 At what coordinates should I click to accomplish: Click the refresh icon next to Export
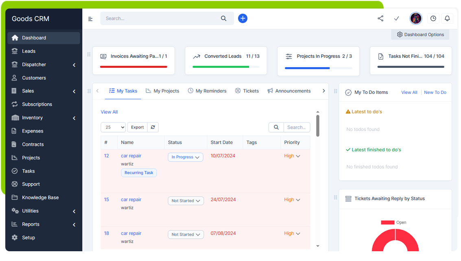(x=153, y=127)
